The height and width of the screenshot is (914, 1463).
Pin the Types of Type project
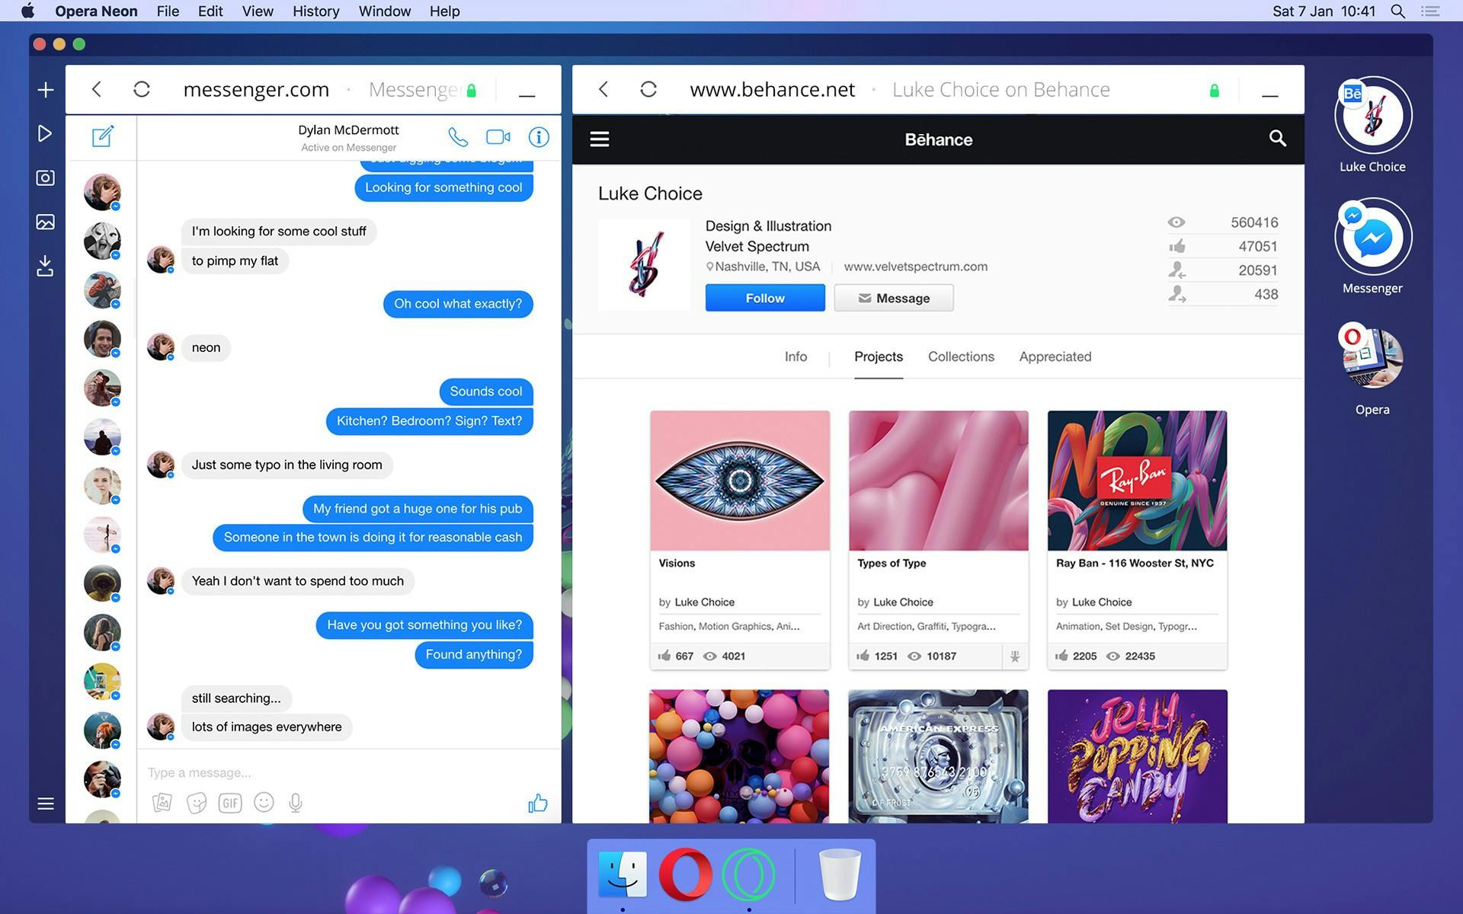[x=1015, y=656]
